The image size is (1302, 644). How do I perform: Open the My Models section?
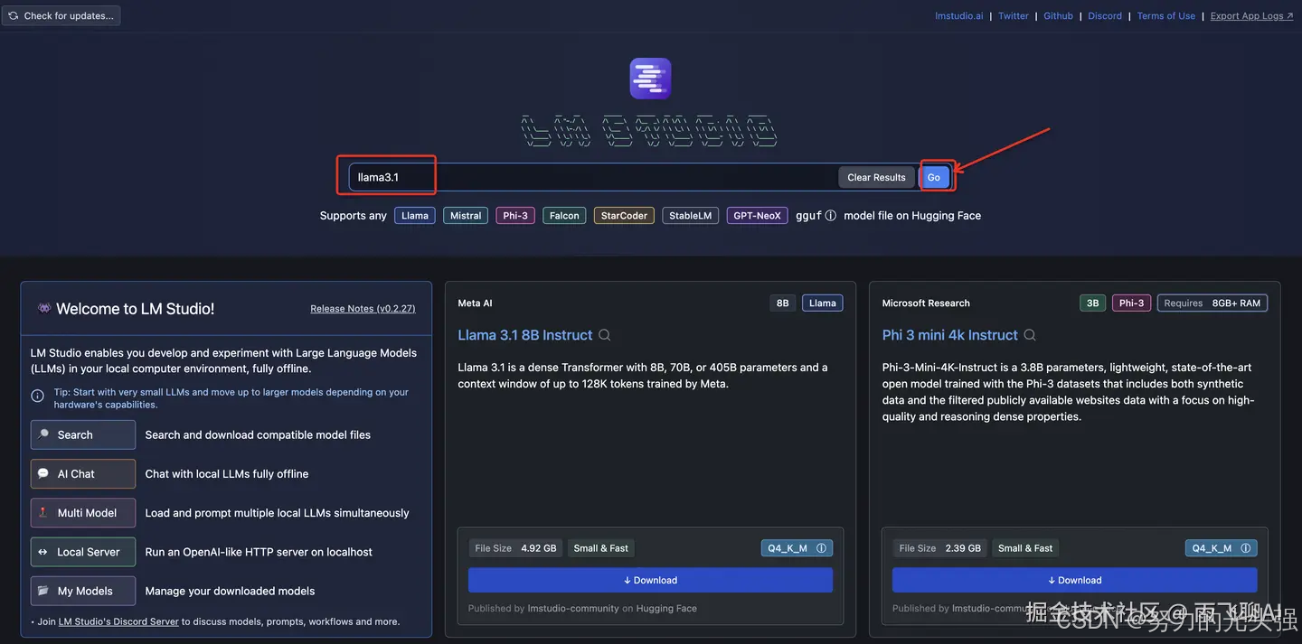[x=83, y=591]
